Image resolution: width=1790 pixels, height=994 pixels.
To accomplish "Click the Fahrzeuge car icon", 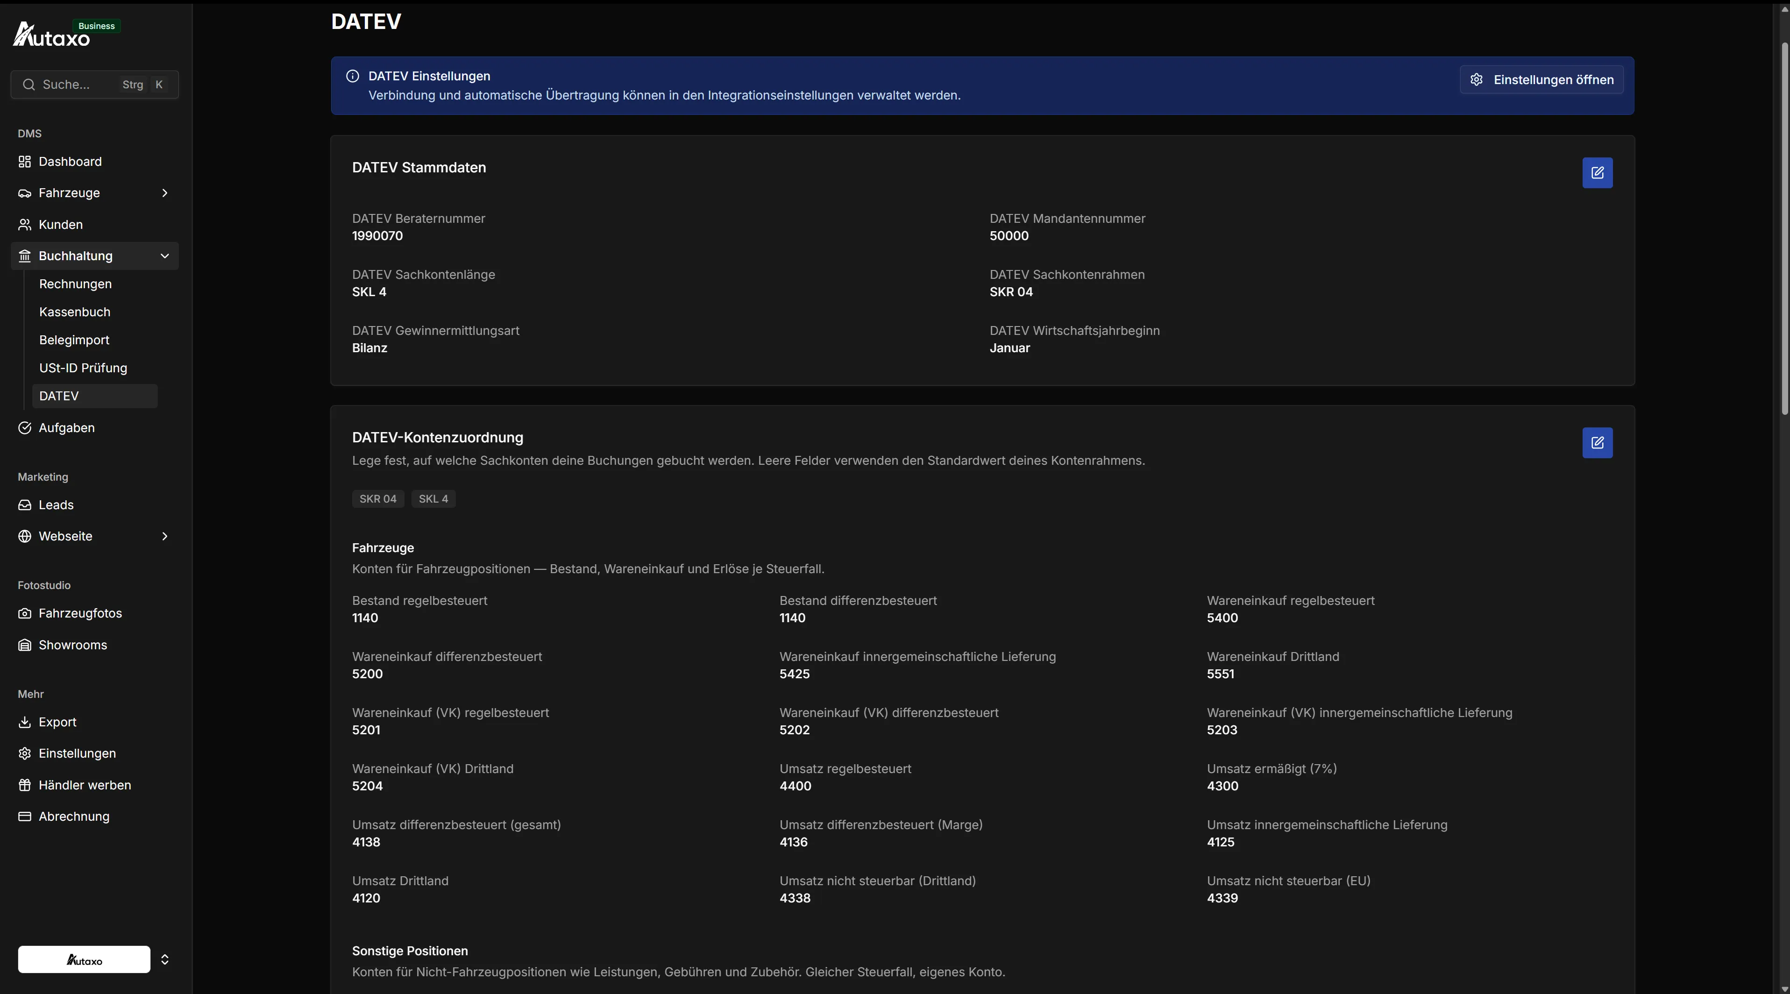I will [24, 193].
